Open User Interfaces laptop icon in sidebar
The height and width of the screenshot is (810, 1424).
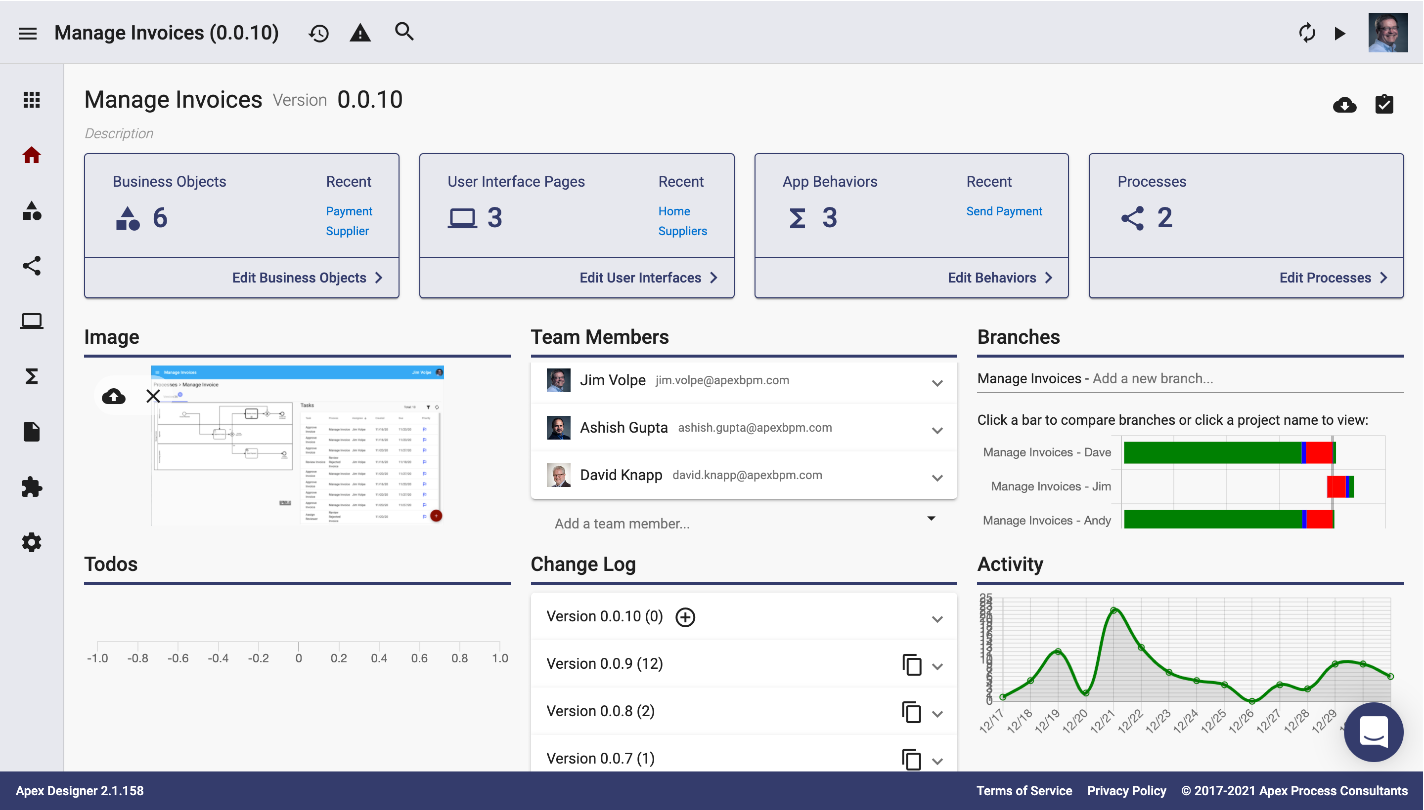[31, 321]
